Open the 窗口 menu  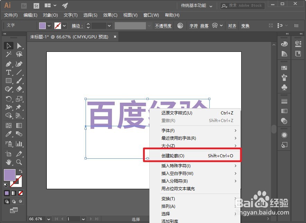pos(151,15)
